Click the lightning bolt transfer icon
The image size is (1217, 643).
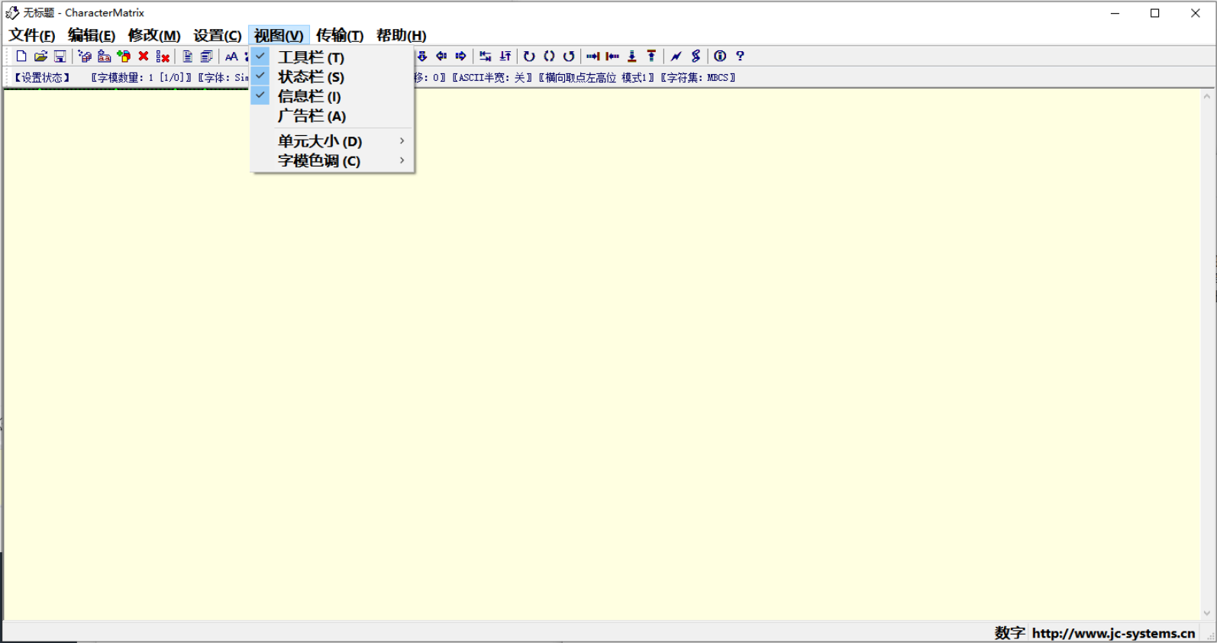point(676,57)
